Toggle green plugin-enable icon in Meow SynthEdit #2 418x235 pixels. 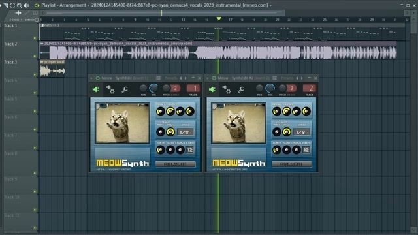(x=212, y=89)
